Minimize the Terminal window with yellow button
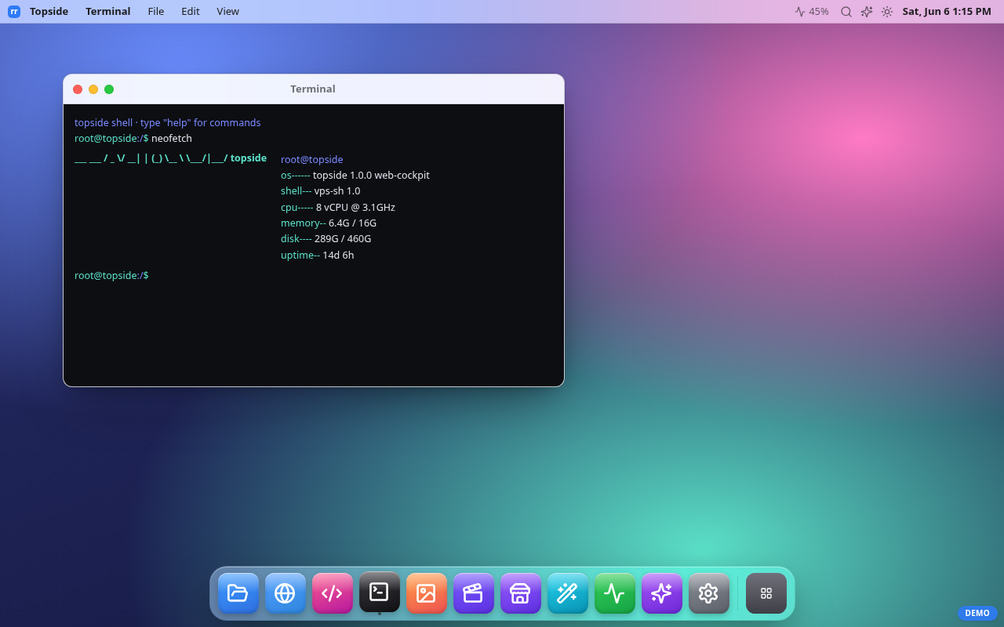 [93, 89]
